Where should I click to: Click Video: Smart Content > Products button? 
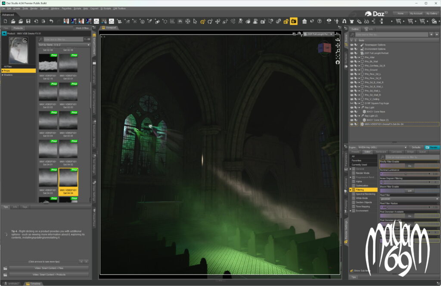click(49, 275)
